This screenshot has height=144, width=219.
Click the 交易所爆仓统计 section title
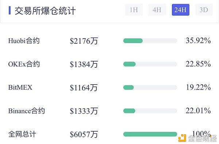pyautogui.click(x=45, y=11)
